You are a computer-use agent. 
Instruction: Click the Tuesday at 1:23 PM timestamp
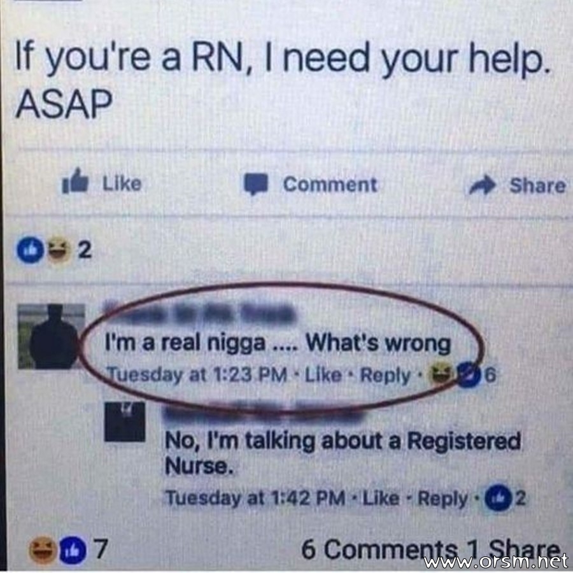tap(197, 375)
